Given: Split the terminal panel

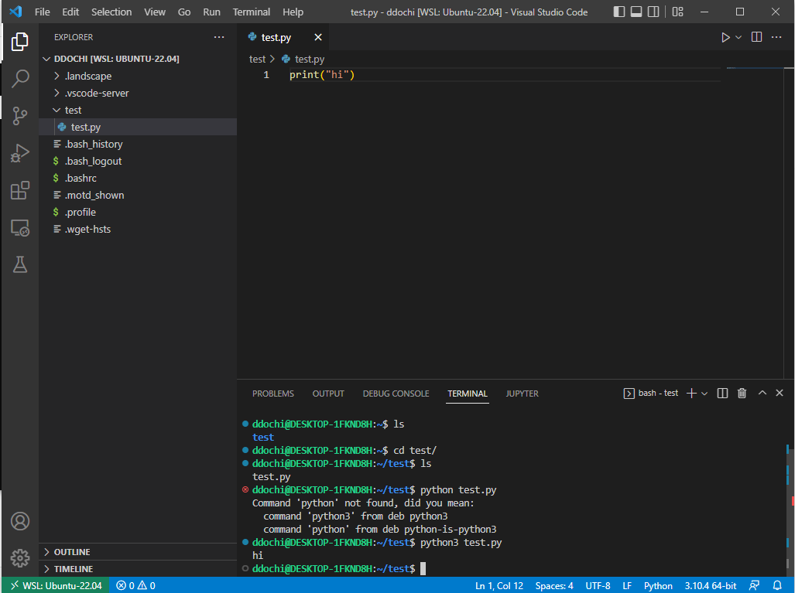Looking at the screenshot, I should click(722, 394).
